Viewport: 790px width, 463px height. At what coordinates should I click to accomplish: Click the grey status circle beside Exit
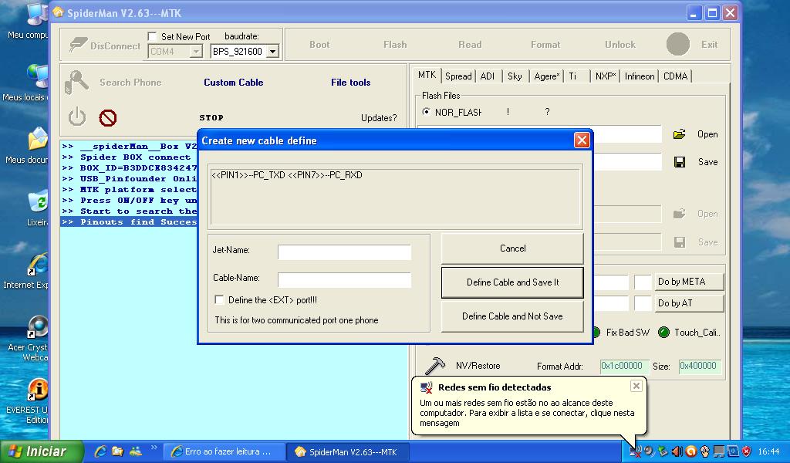click(677, 44)
